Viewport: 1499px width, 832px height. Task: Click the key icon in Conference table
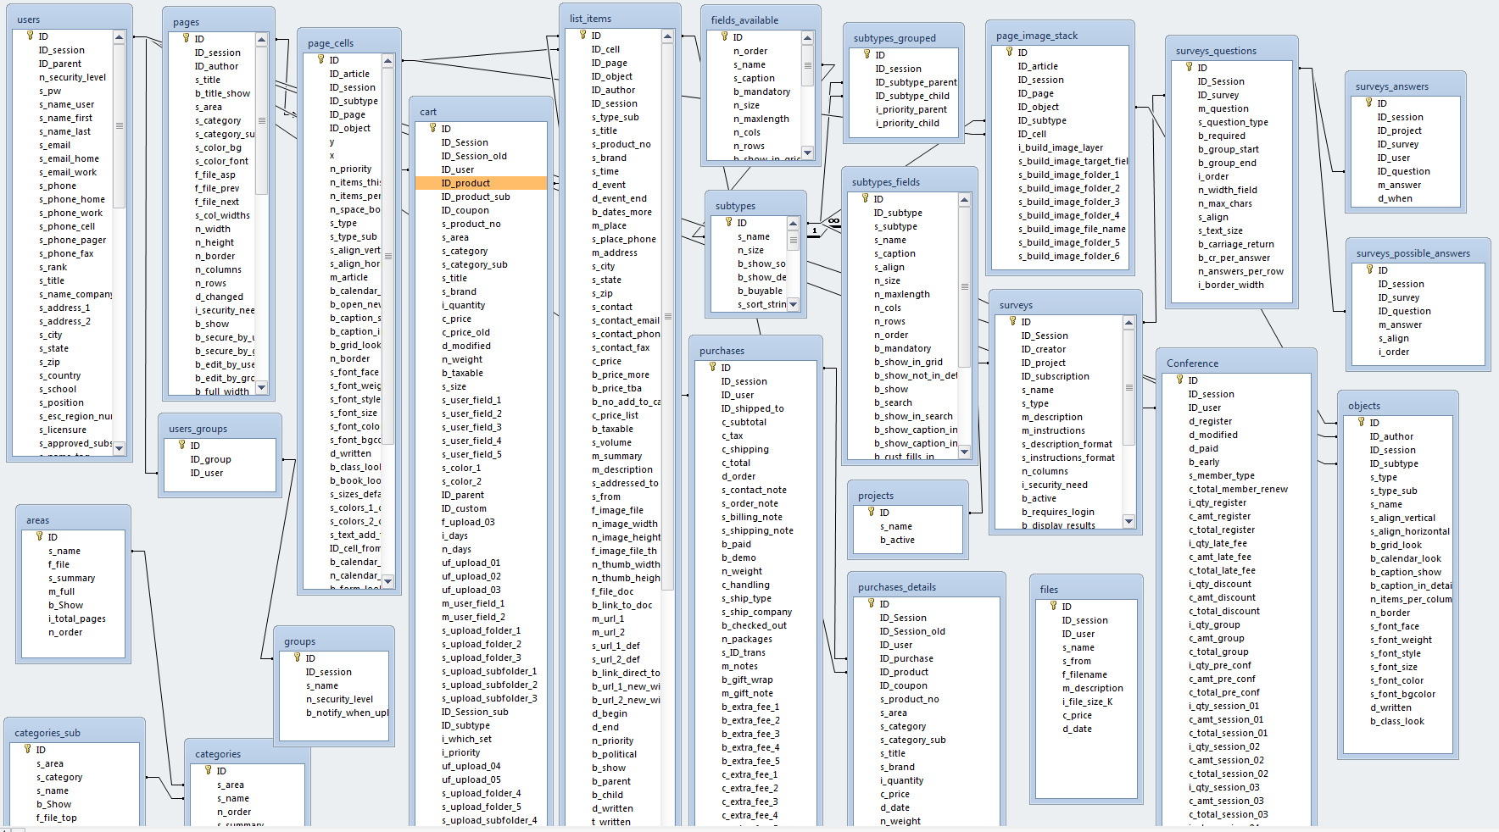tap(1179, 380)
